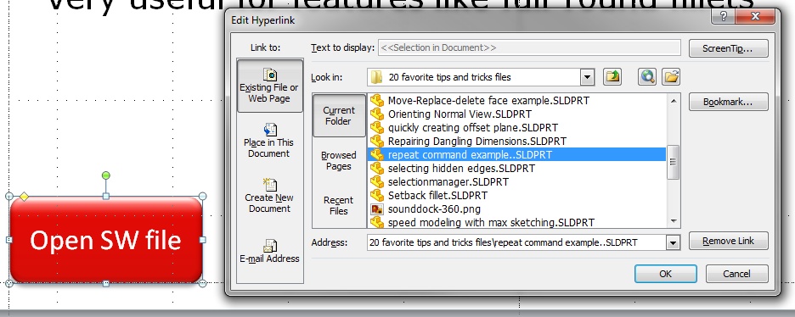Click the Setback fillet part file icon

pyautogui.click(x=377, y=195)
